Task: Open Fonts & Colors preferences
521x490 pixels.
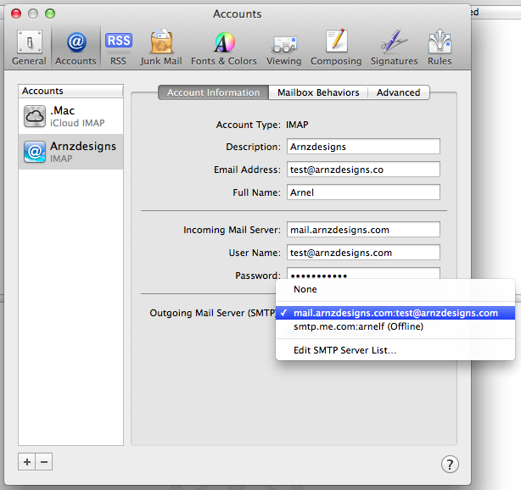Action: click(x=223, y=47)
